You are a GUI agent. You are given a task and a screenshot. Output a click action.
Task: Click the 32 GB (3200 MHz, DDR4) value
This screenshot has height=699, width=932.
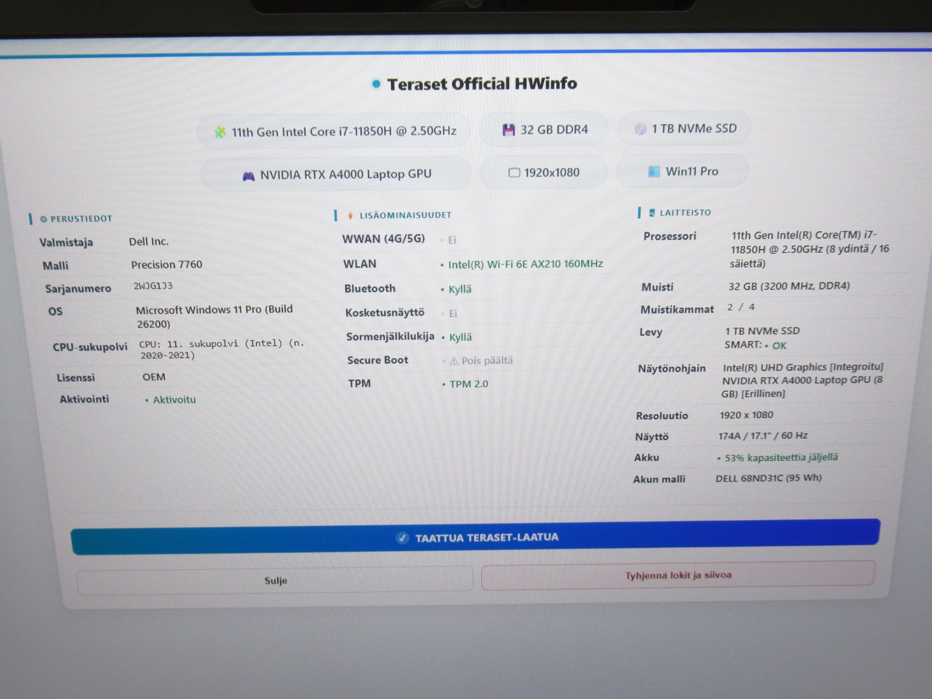(x=789, y=286)
